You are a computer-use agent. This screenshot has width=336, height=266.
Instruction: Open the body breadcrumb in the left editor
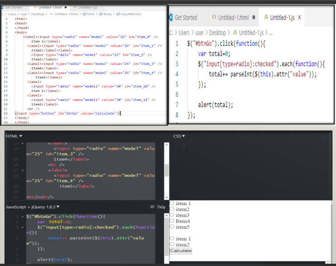click(108, 14)
